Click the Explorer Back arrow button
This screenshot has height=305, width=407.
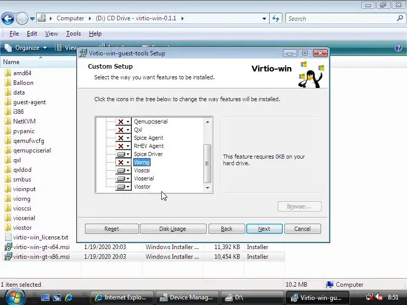click(x=8, y=19)
